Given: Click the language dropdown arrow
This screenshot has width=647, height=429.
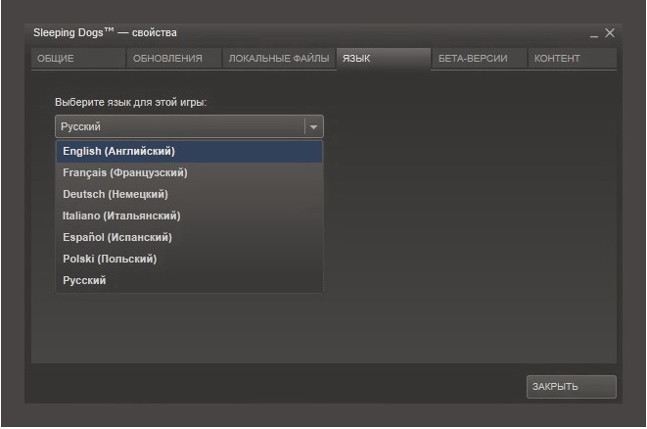Looking at the screenshot, I should pyautogui.click(x=313, y=126).
